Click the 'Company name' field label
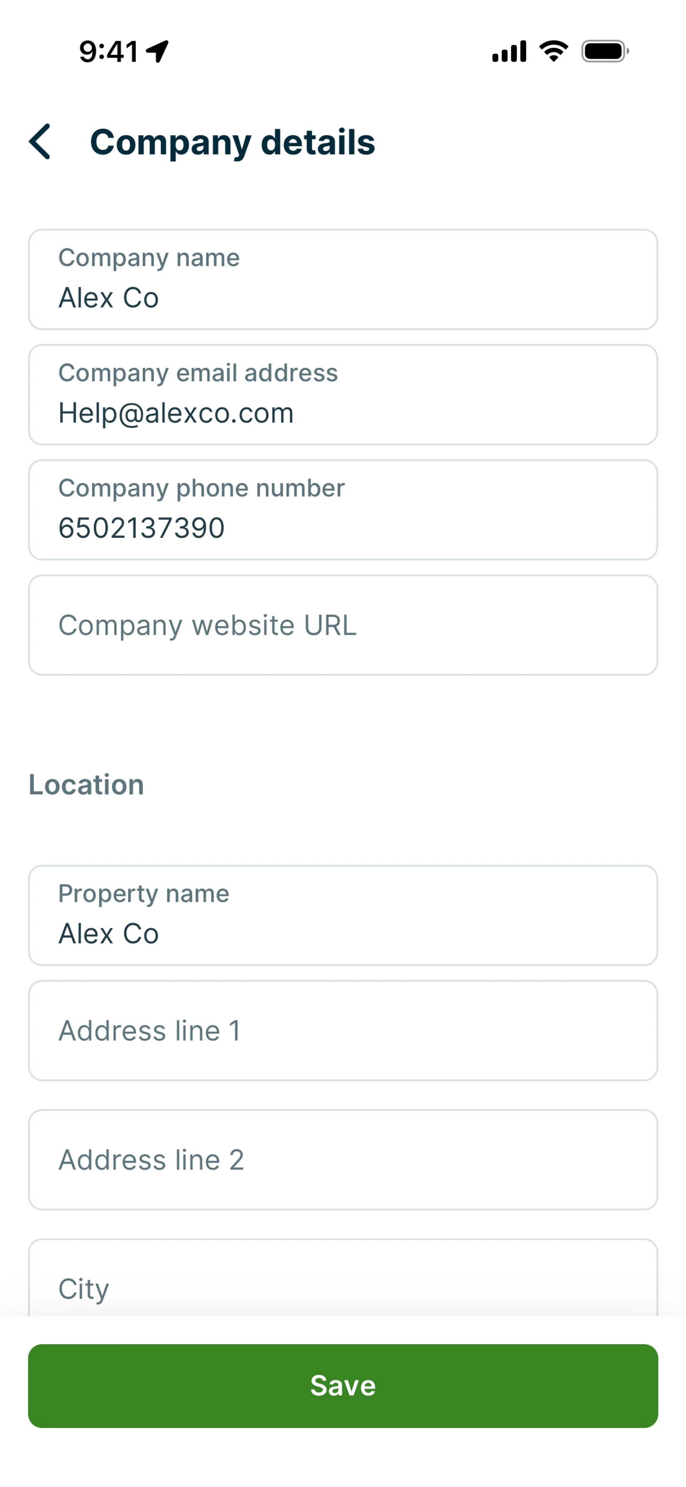 (149, 258)
